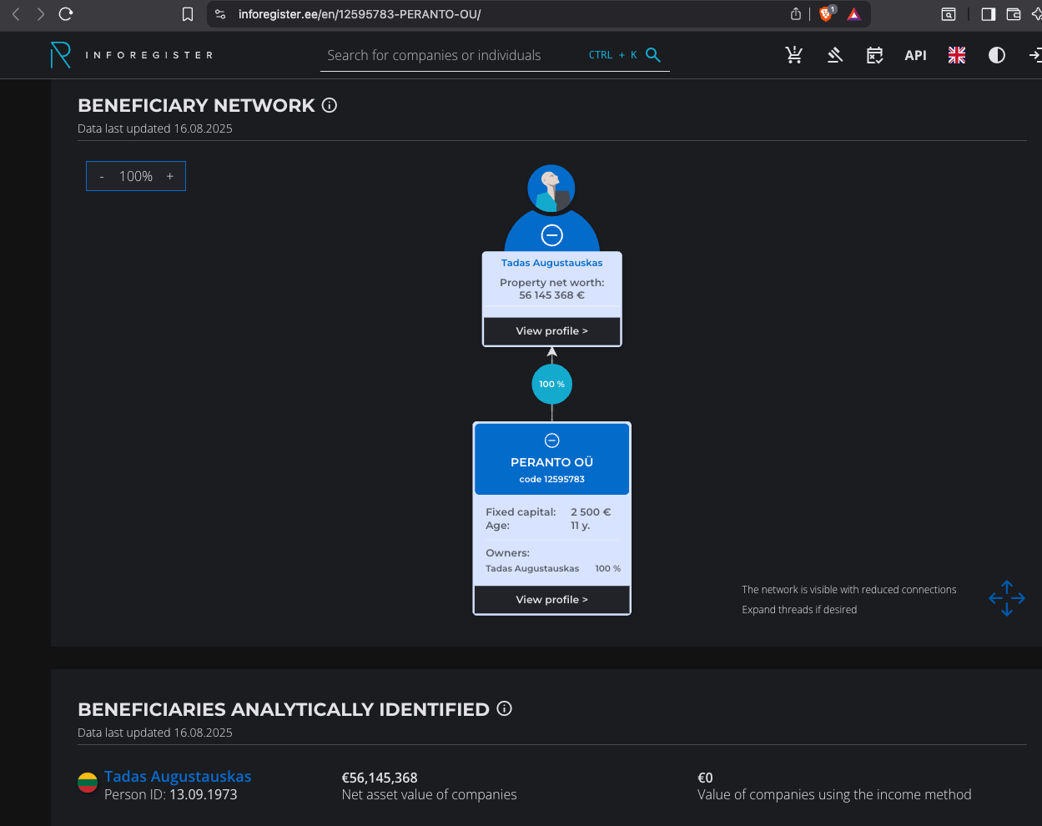This screenshot has width=1042, height=826.
Task: Click Person ID 13.09.1973 text
Action: 171,795
